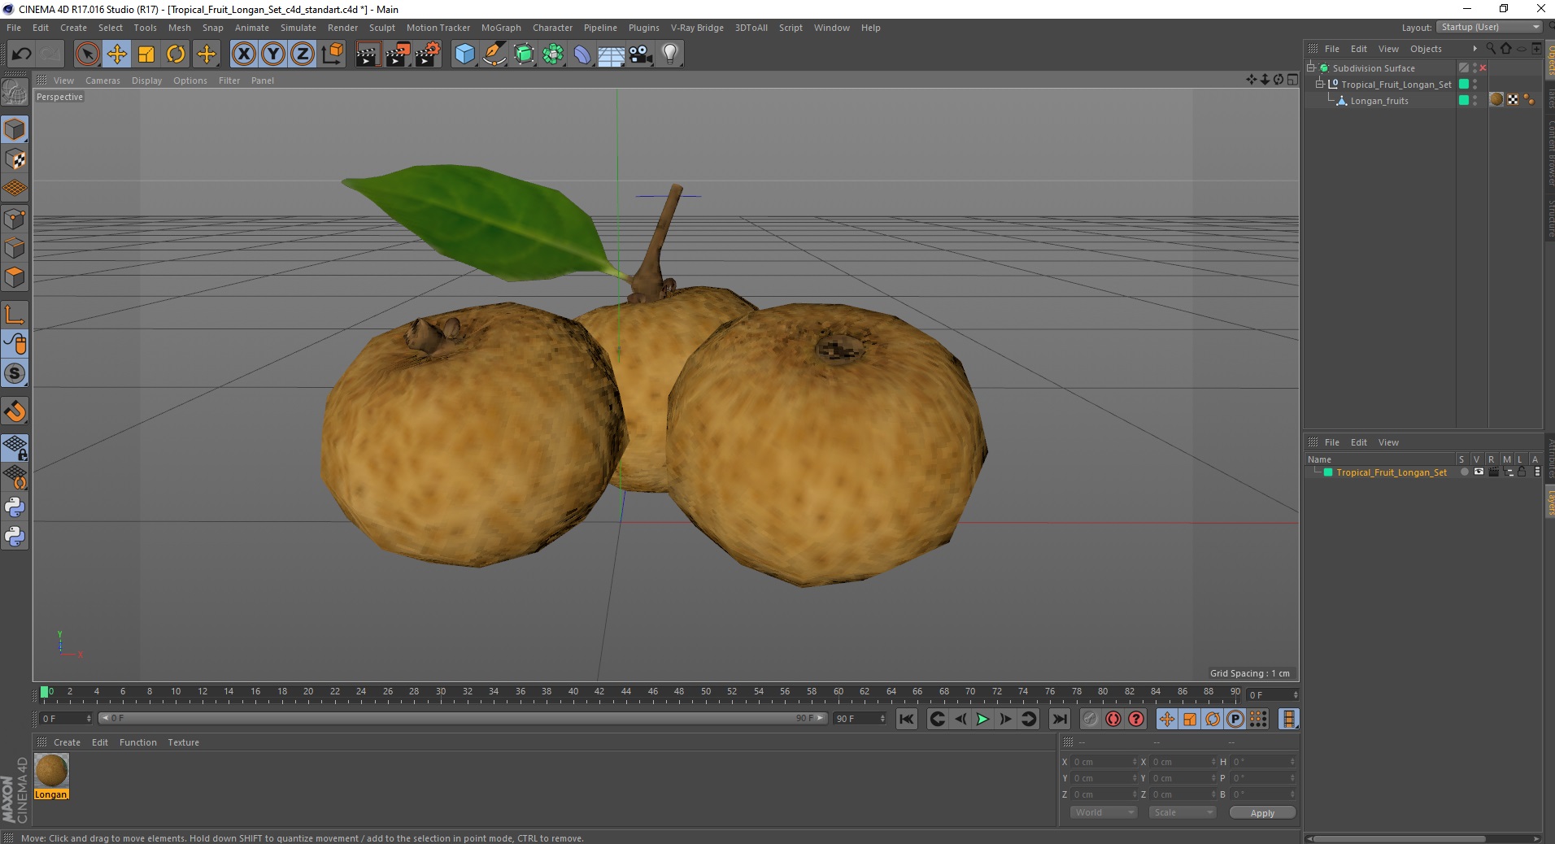
Task: Click Record Active Objects key button
Action: click(1091, 719)
